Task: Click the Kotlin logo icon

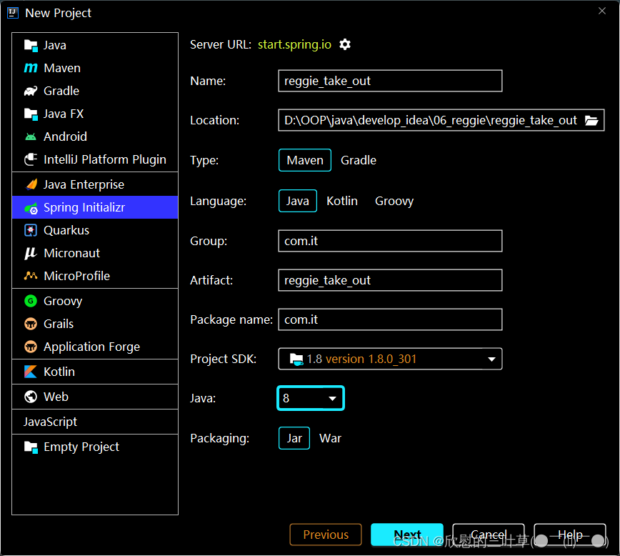Action: 31,372
